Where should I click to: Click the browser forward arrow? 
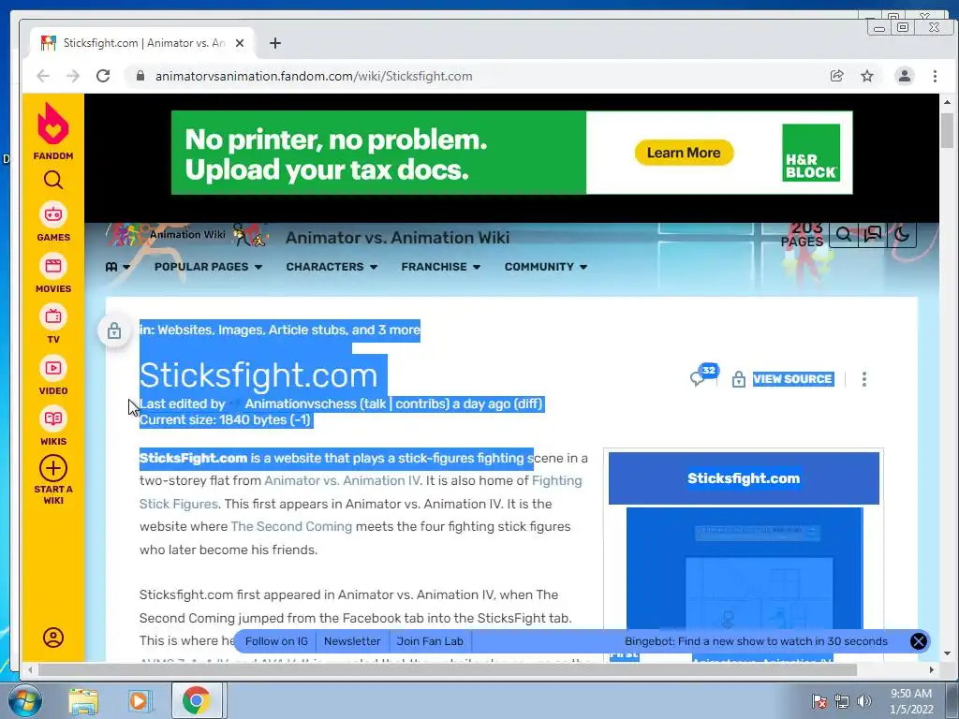click(73, 76)
